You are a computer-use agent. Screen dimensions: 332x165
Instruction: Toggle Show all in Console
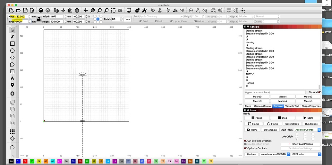tap(320, 92)
